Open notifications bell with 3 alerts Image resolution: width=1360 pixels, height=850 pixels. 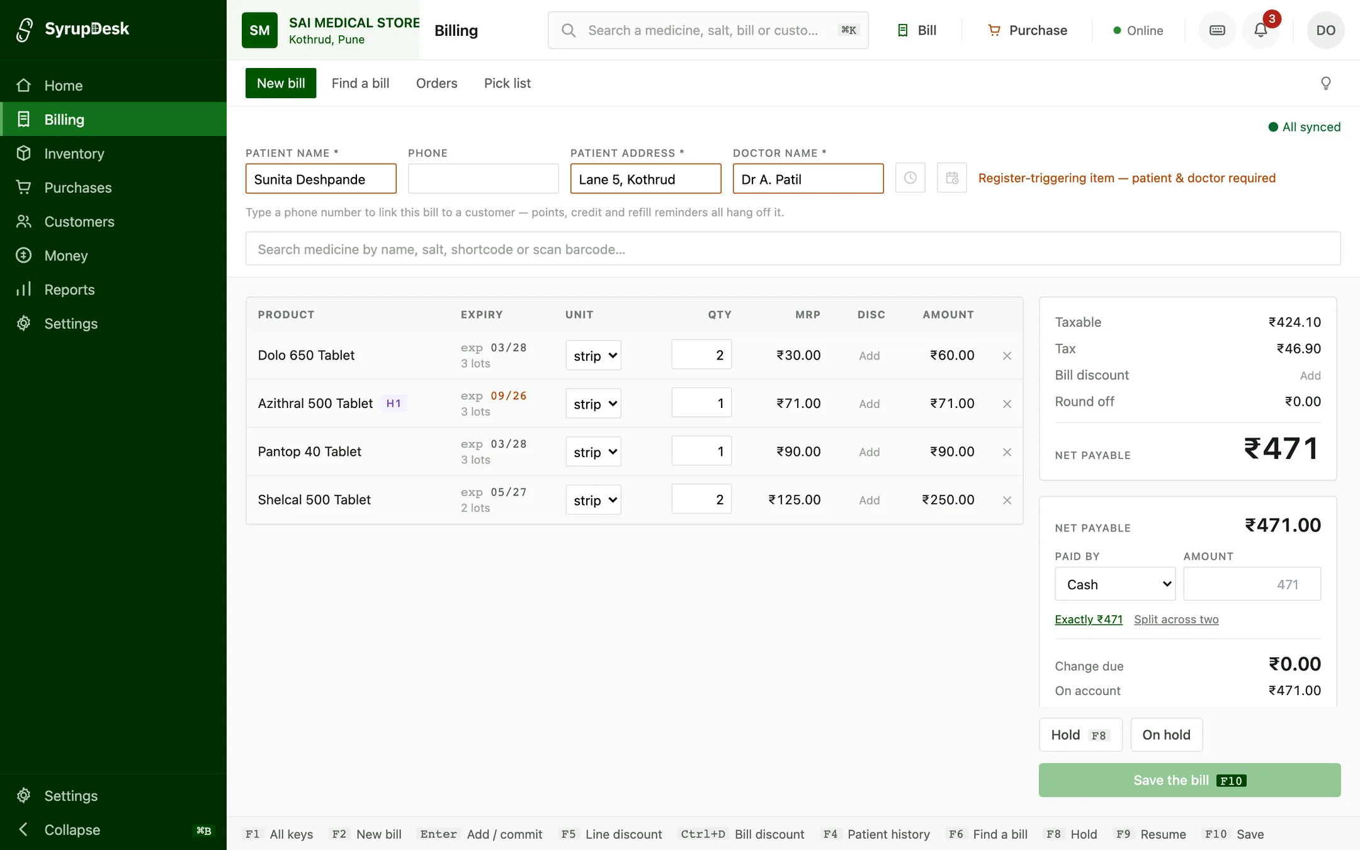click(x=1261, y=30)
